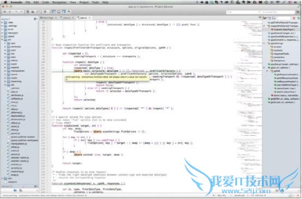Screen dimensions: 302x199
Task: Toggle the right pane visibility button
Action: point(64,12)
